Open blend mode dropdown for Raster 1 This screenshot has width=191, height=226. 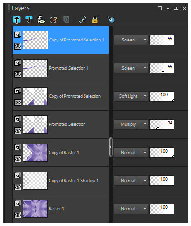pos(131,209)
